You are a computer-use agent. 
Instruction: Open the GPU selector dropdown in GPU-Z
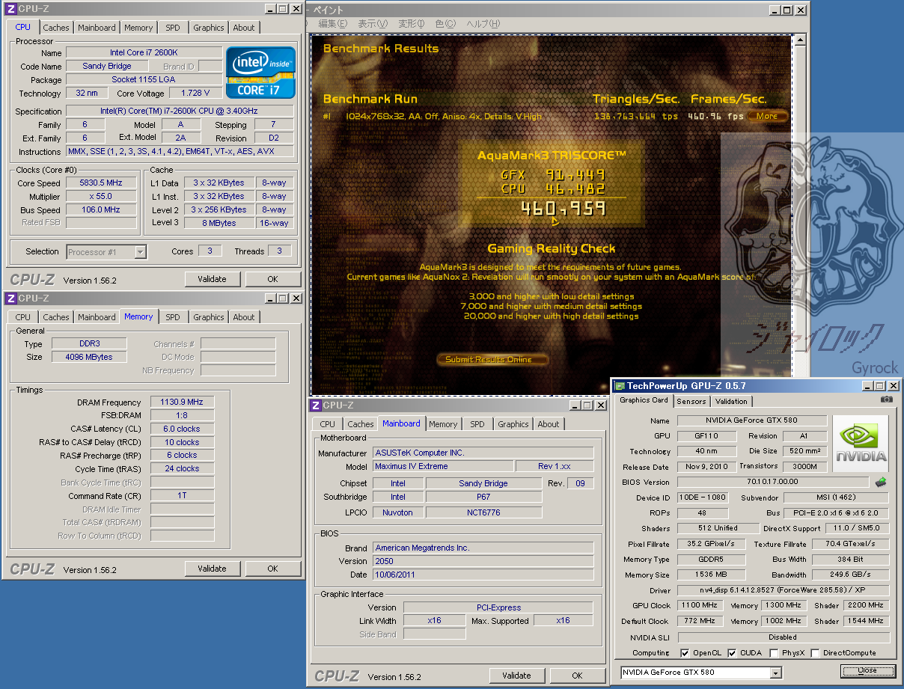coord(776,673)
